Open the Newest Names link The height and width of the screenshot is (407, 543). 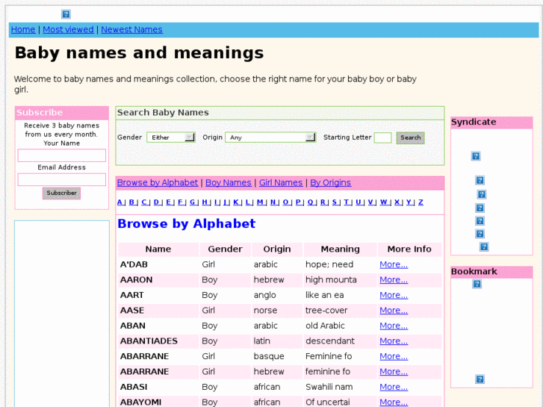(131, 29)
